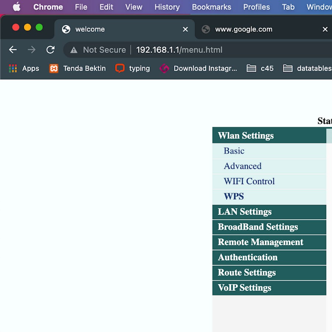Open the Tenda Bektin bookmark
This screenshot has width=332, height=332.
coord(77,68)
